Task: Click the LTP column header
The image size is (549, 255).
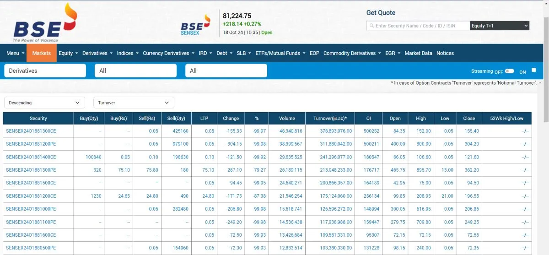Action: [x=204, y=118]
